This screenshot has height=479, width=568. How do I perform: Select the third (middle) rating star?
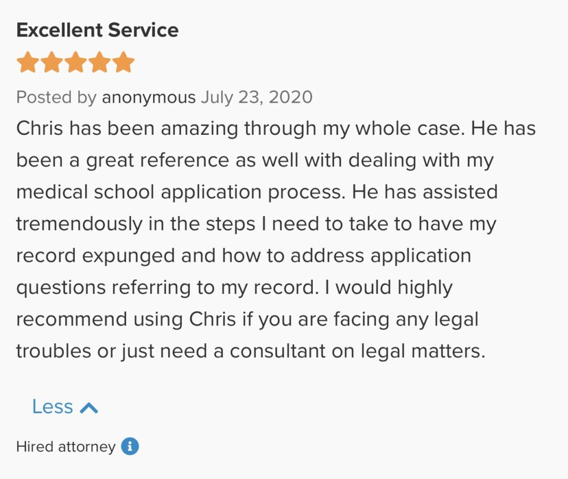pyautogui.click(x=75, y=63)
